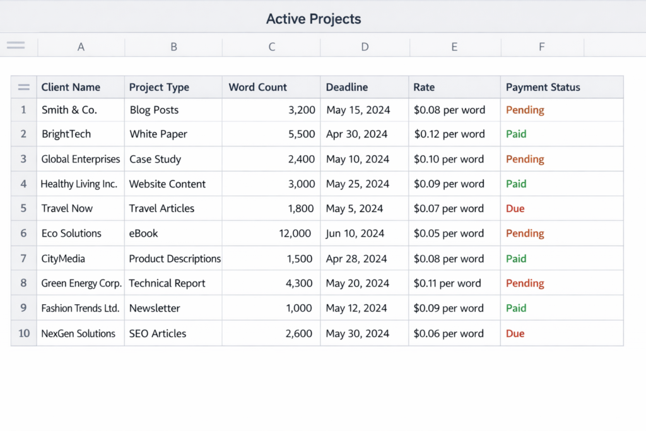This screenshot has height=431, width=646.
Task: Select Due status for Travel Now
Action: pos(515,208)
